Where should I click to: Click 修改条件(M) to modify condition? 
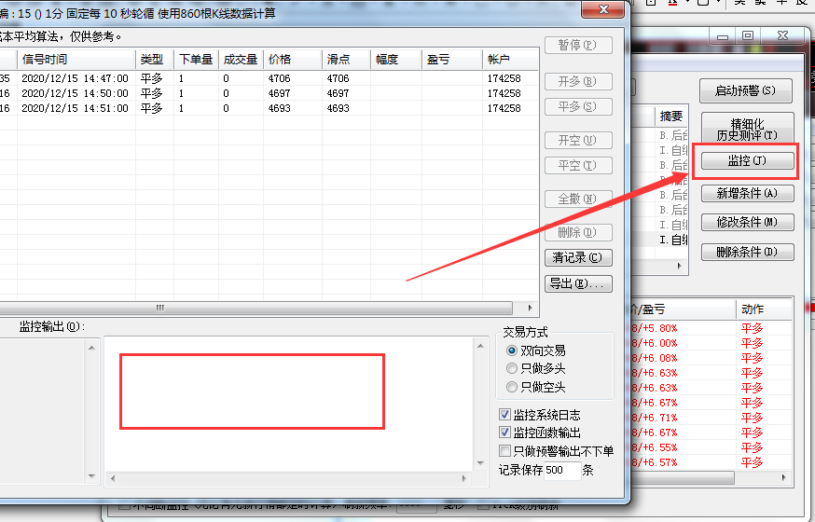(x=748, y=222)
